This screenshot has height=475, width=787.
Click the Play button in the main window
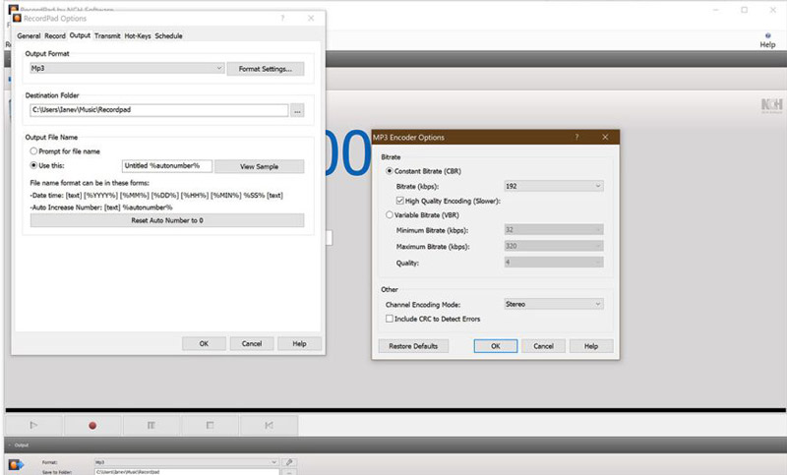click(x=33, y=426)
